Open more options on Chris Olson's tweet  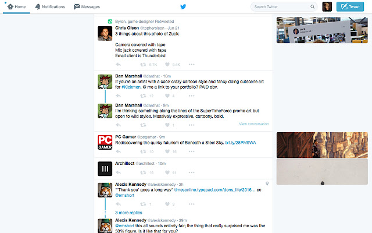pos(192,65)
